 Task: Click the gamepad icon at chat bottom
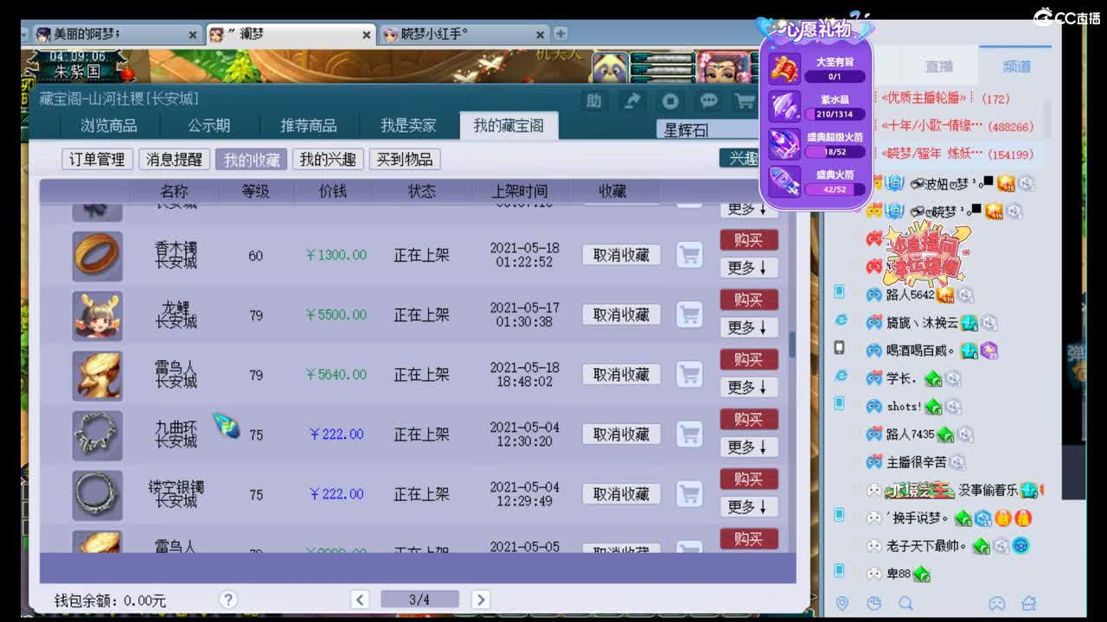click(996, 603)
